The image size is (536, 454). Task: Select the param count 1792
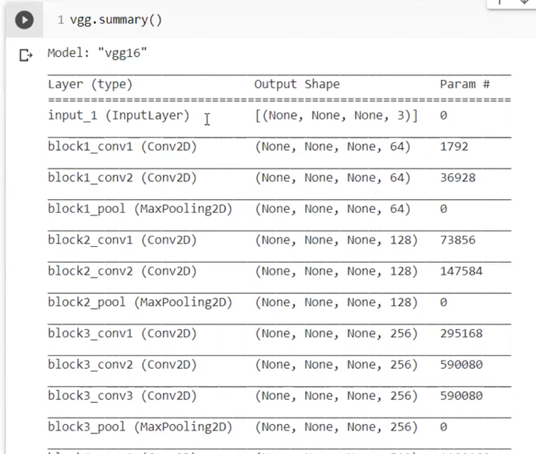point(454,146)
